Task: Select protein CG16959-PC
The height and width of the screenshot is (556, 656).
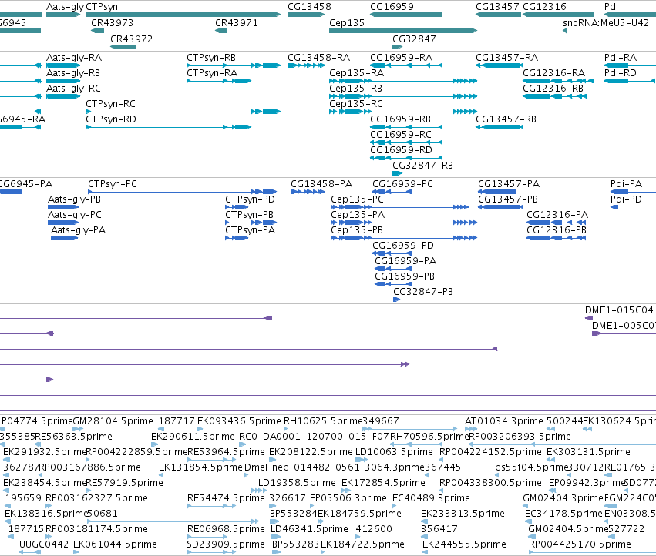Action: (392, 192)
